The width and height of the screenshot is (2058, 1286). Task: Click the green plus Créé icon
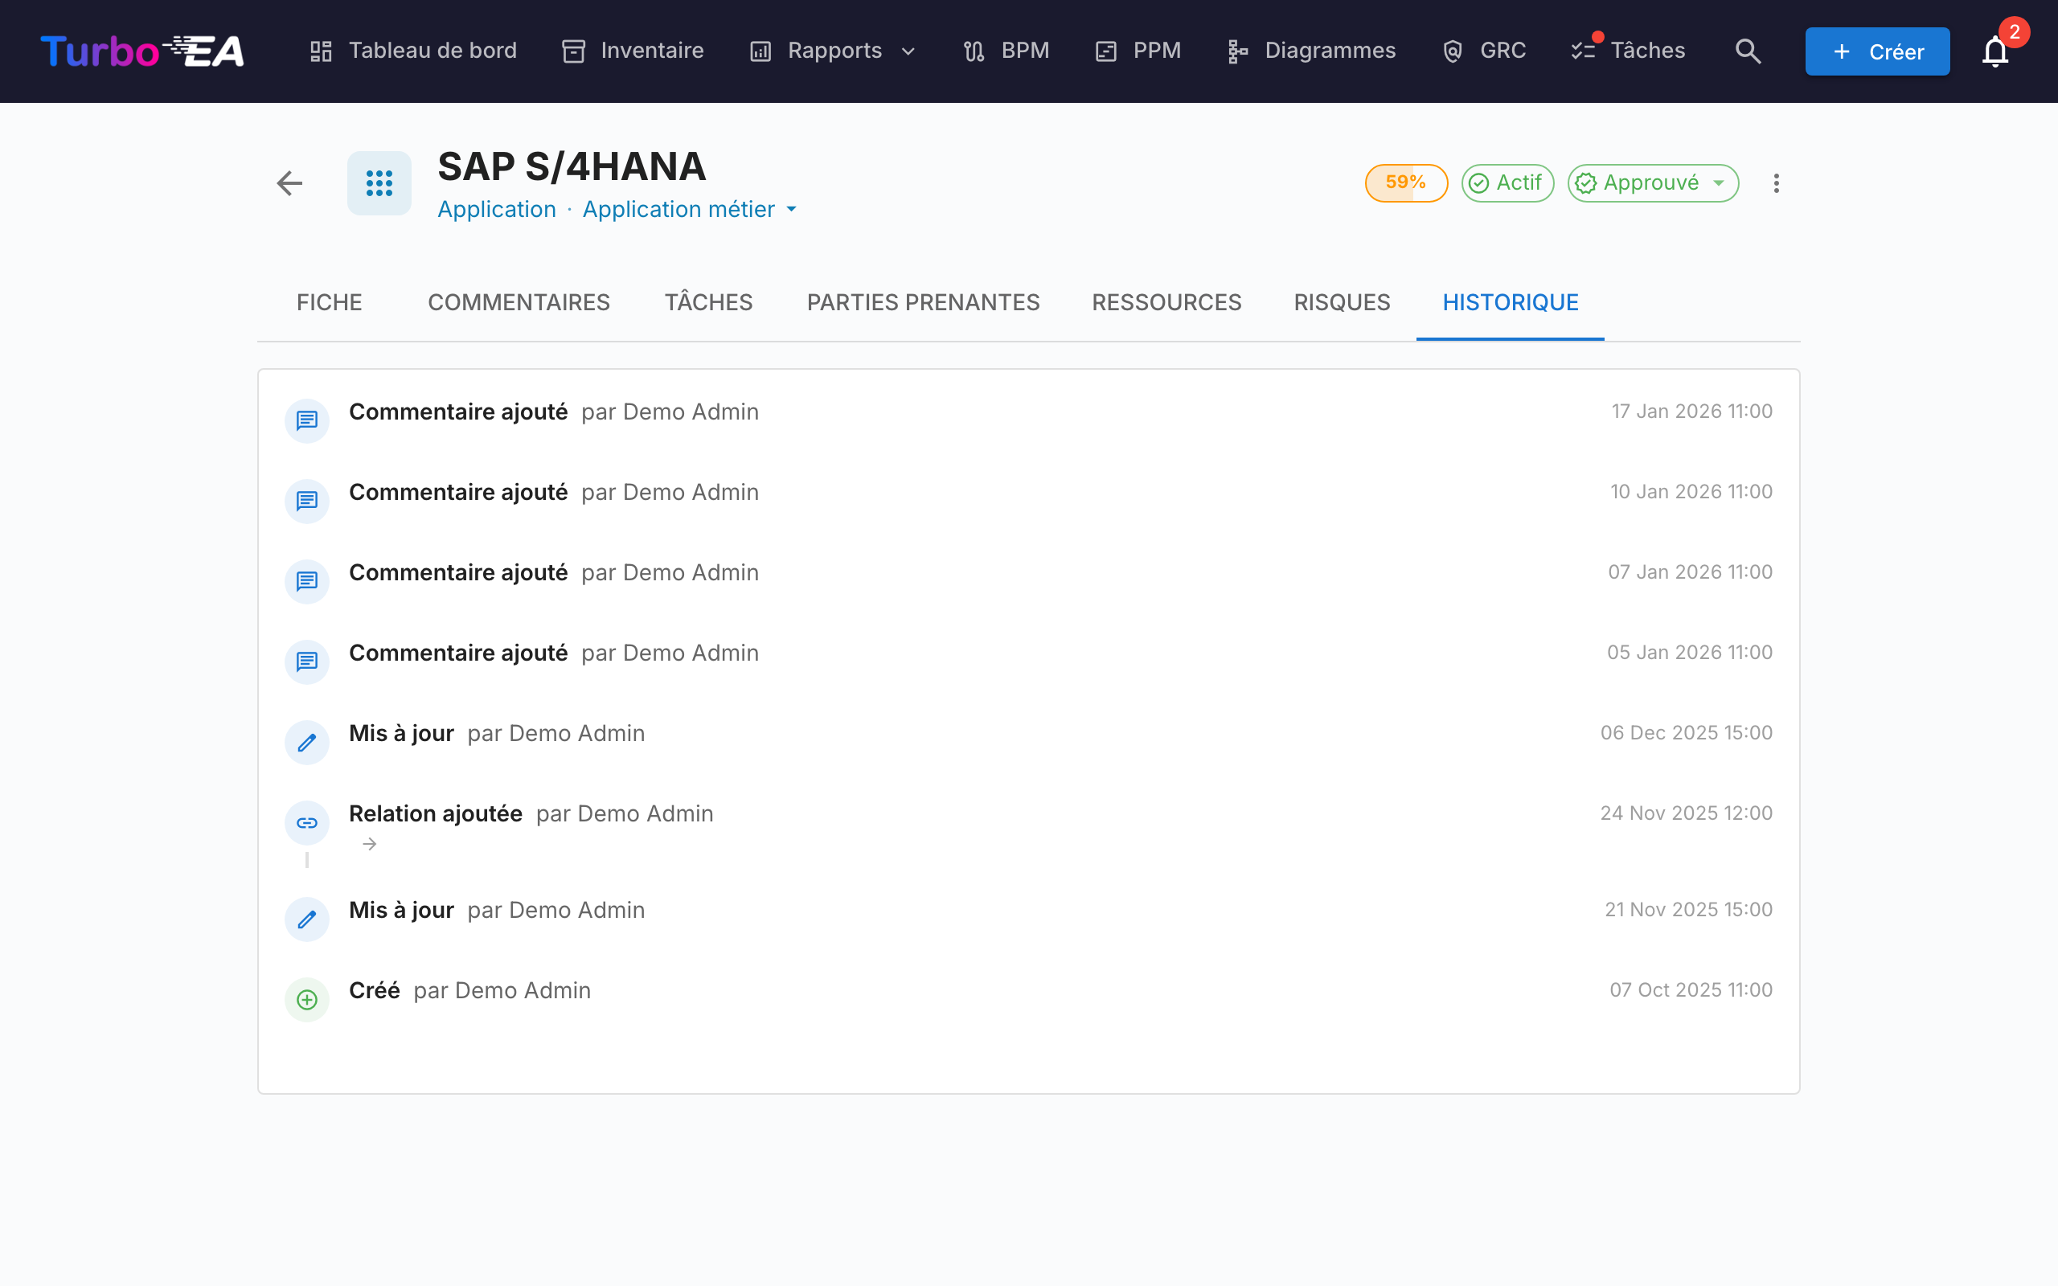307,999
